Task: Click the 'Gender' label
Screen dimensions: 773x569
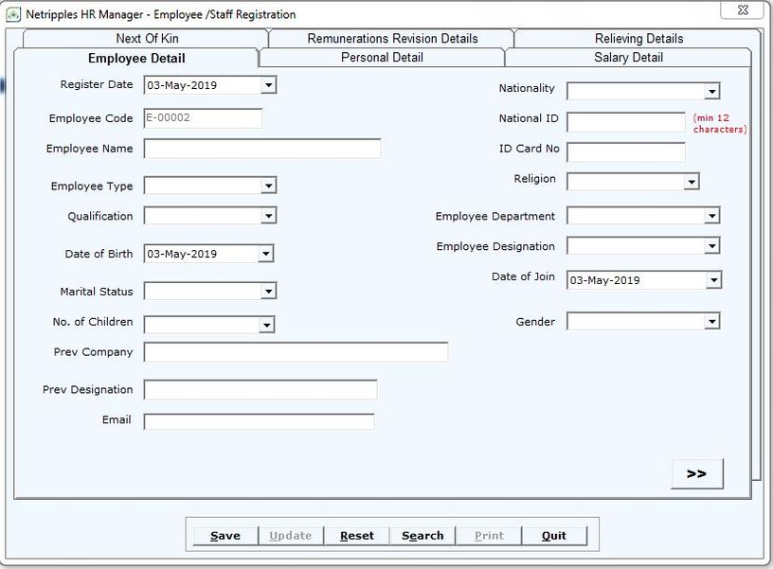Action: point(535,322)
